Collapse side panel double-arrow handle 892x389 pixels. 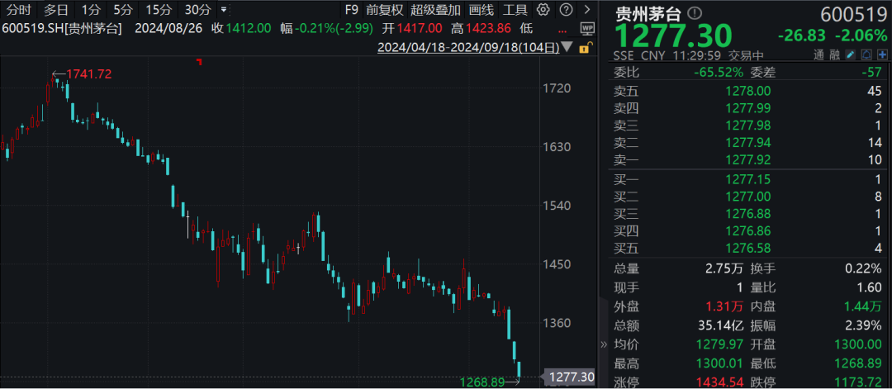604,344
